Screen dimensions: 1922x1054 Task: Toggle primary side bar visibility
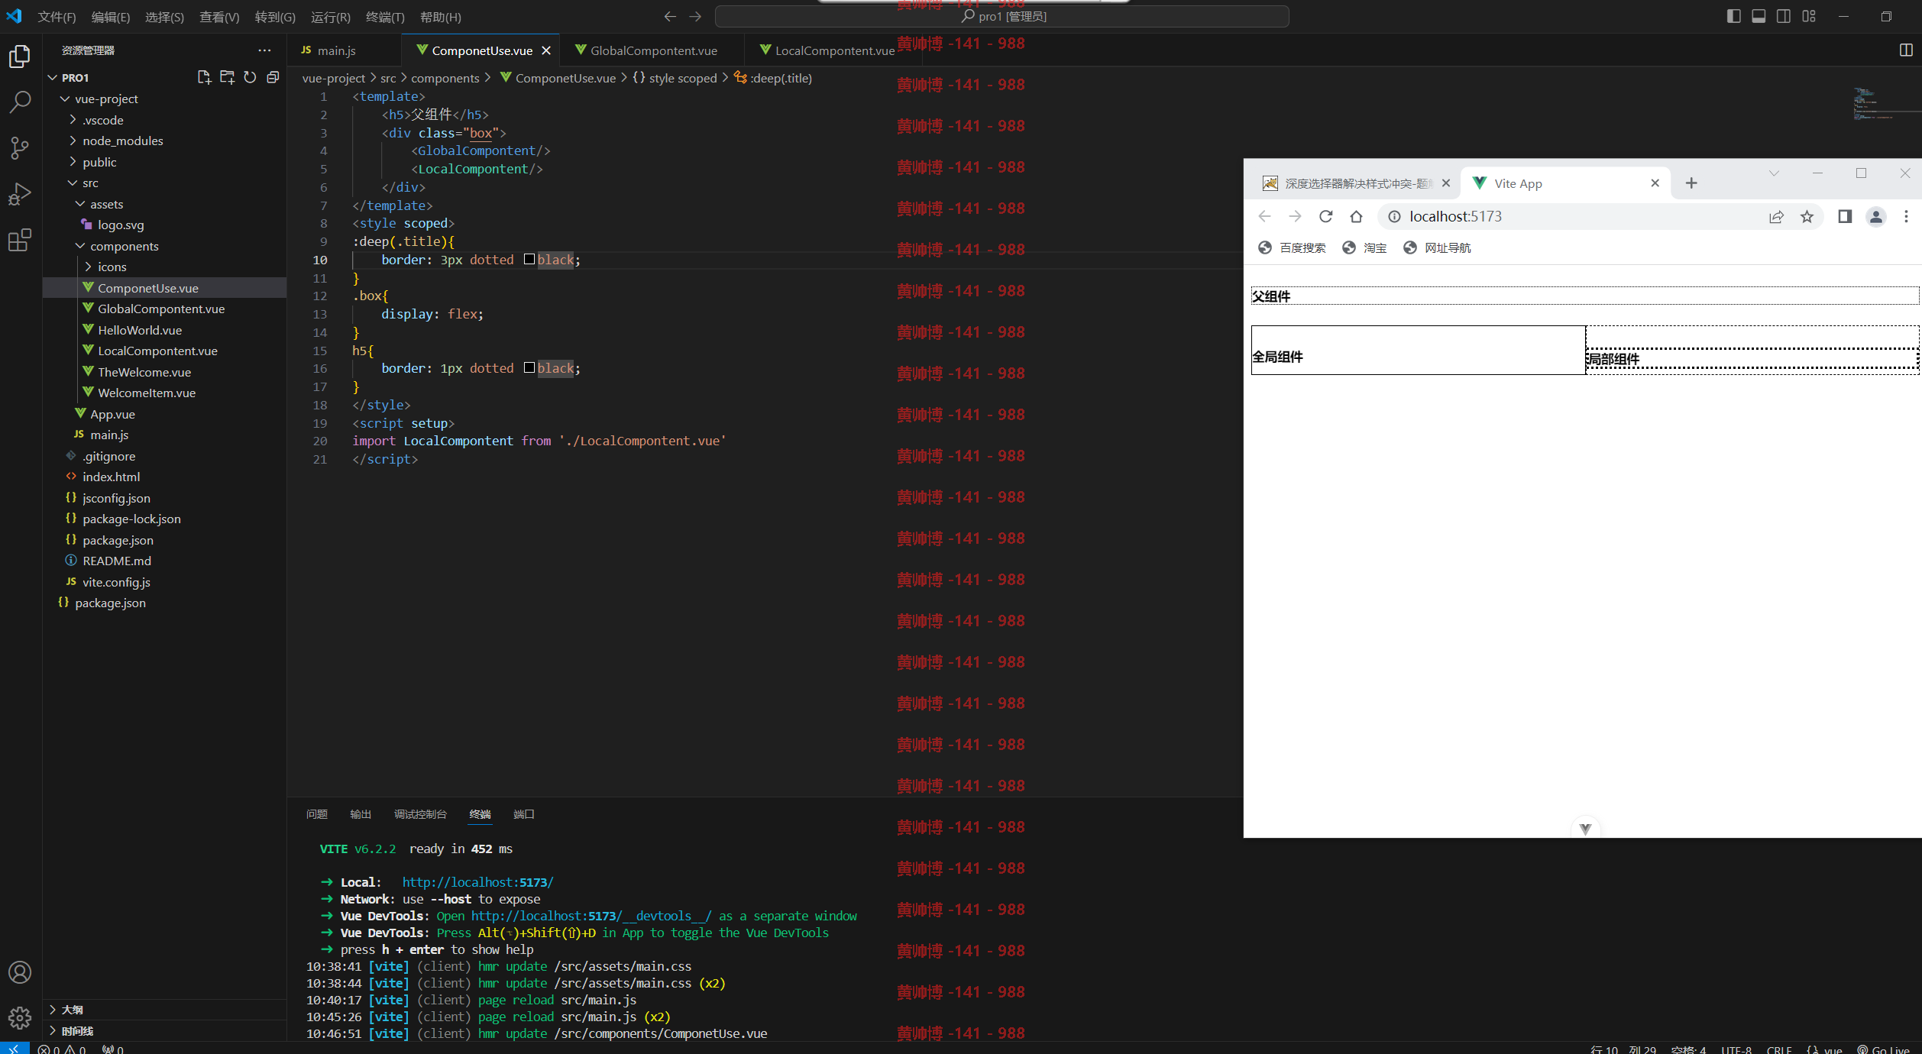(1734, 16)
